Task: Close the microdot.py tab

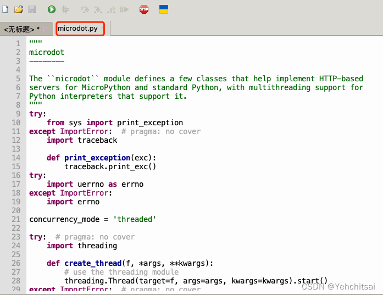Action: coord(103,29)
